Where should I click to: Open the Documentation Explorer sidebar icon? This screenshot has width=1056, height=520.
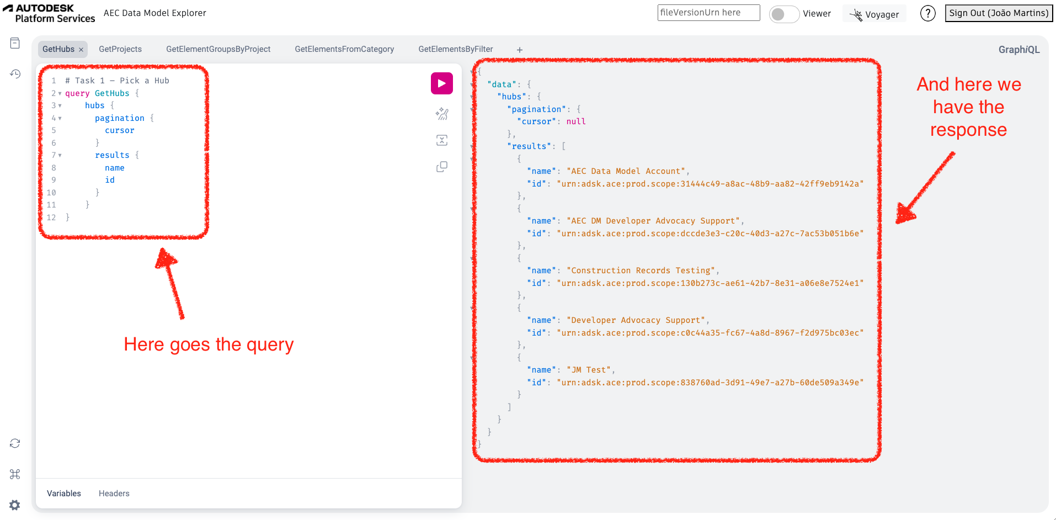coord(15,43)
